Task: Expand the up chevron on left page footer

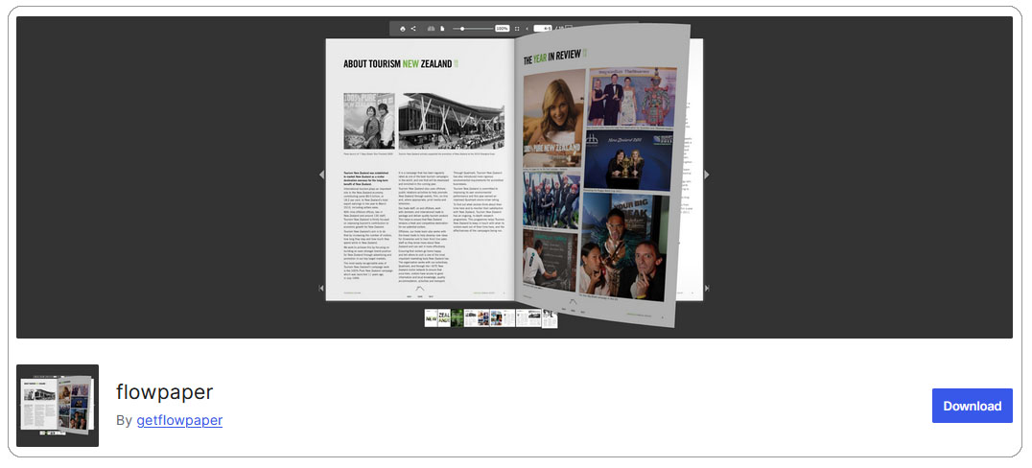Action: [419, 289]
